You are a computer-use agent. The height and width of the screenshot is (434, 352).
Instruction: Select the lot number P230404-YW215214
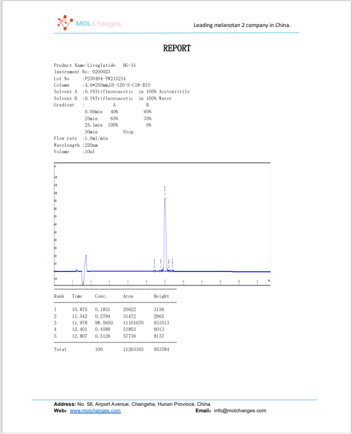tap(105, 79)
